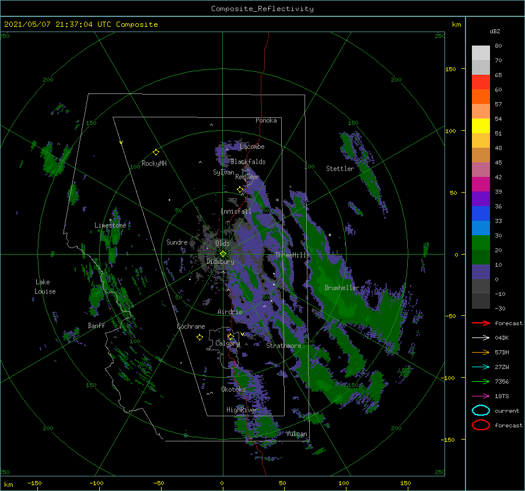
Task: Click the white 80 dBZ color swatch
Action: 481,53
